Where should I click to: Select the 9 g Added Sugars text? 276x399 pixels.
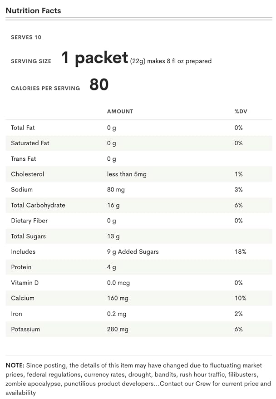tap(133, 251)
